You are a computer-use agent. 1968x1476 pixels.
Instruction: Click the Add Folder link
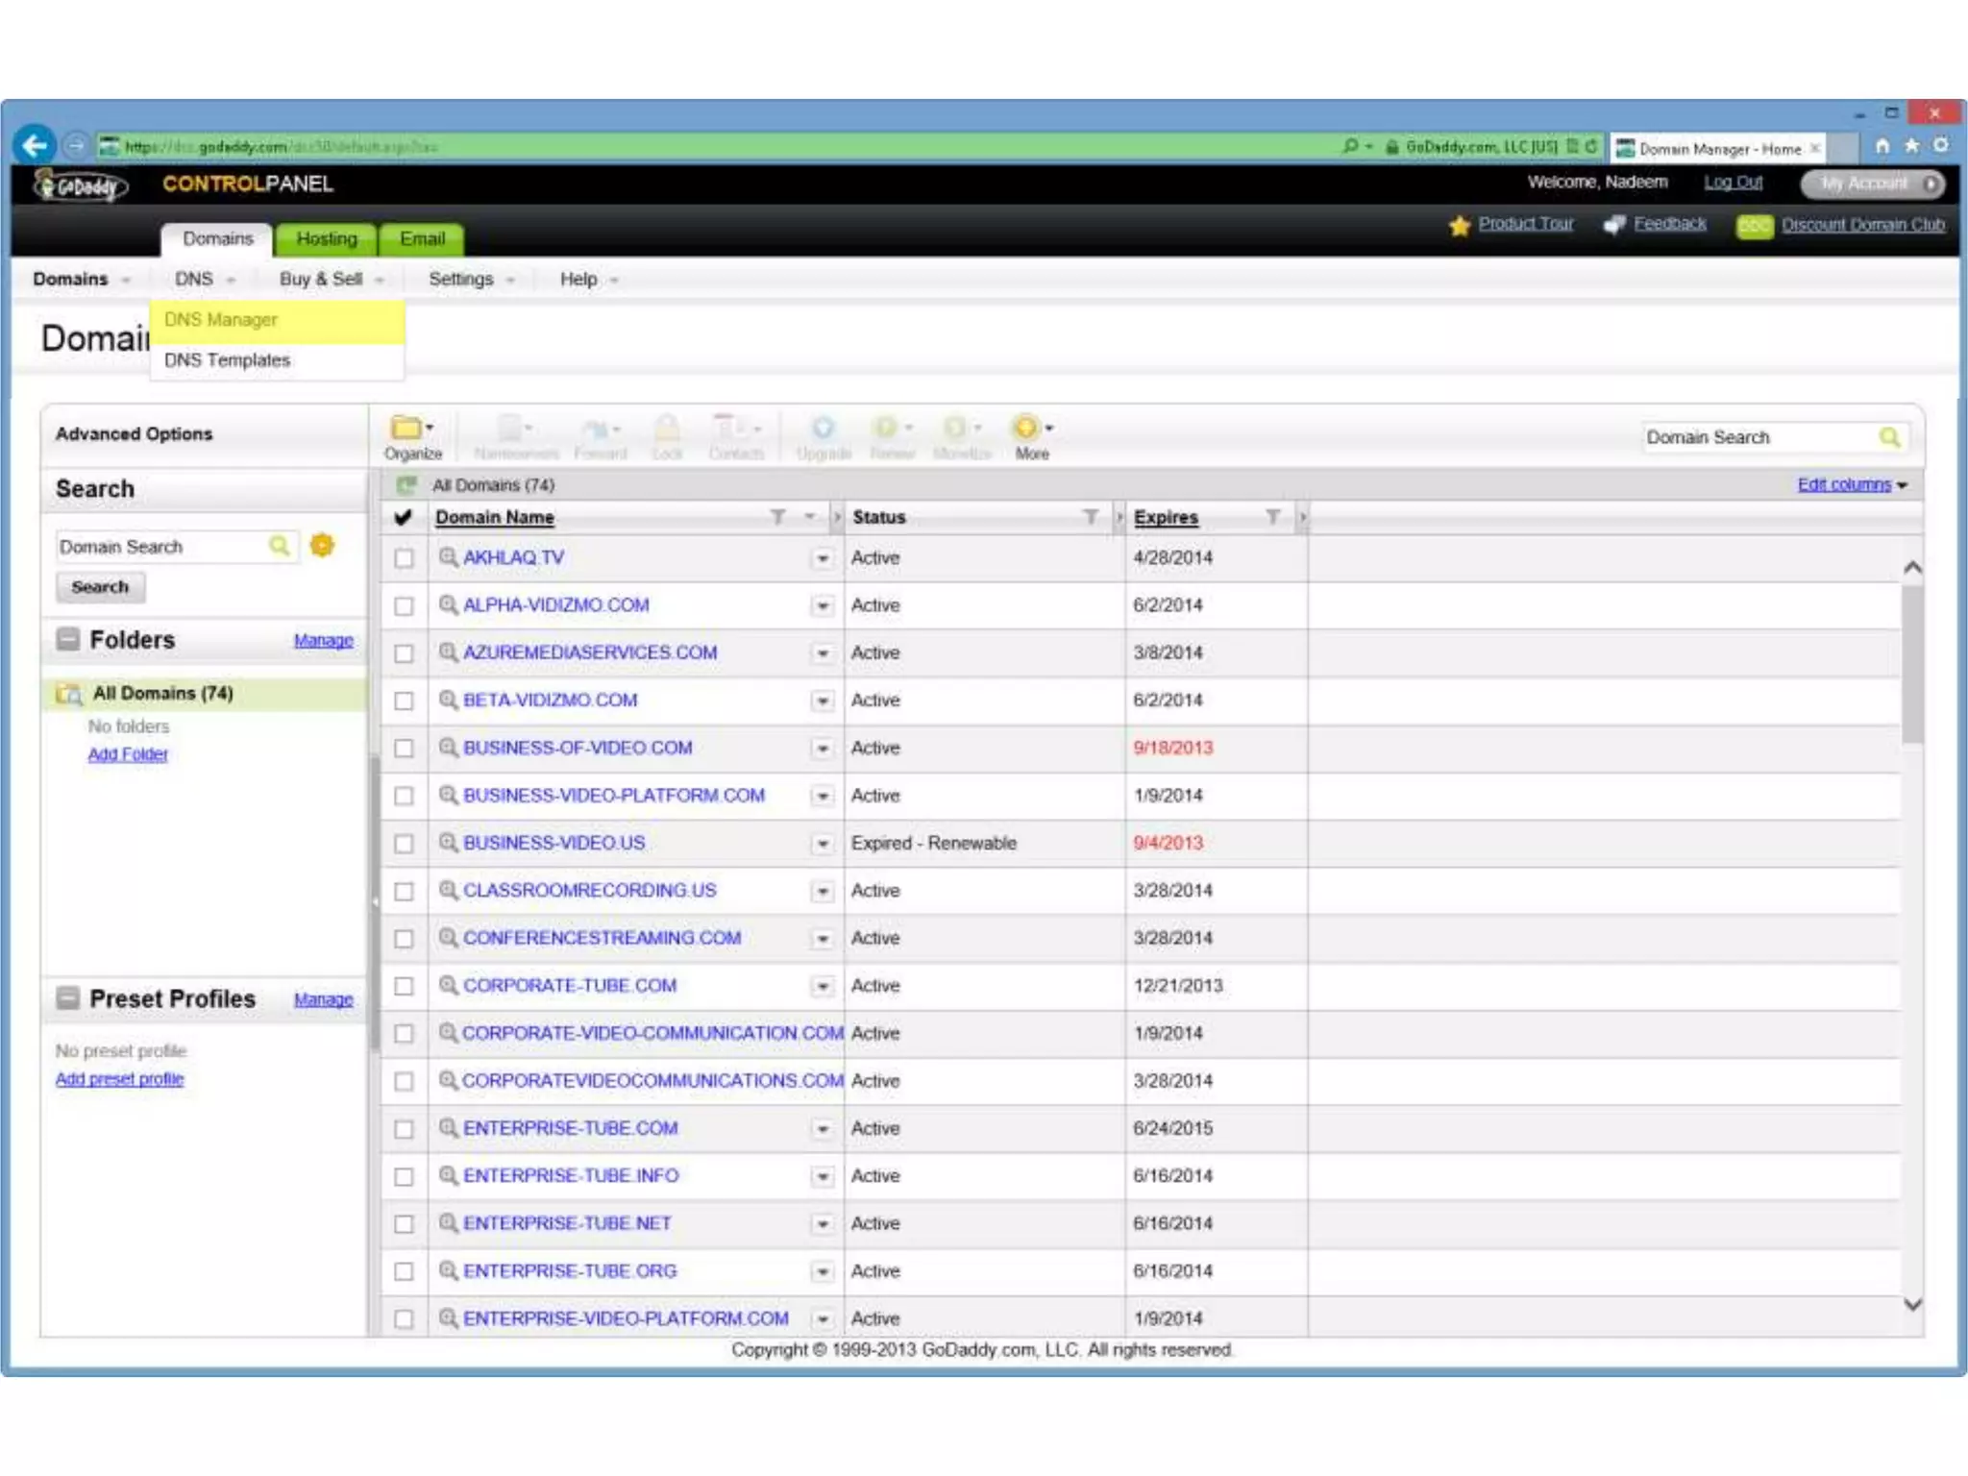click(128, 754)
